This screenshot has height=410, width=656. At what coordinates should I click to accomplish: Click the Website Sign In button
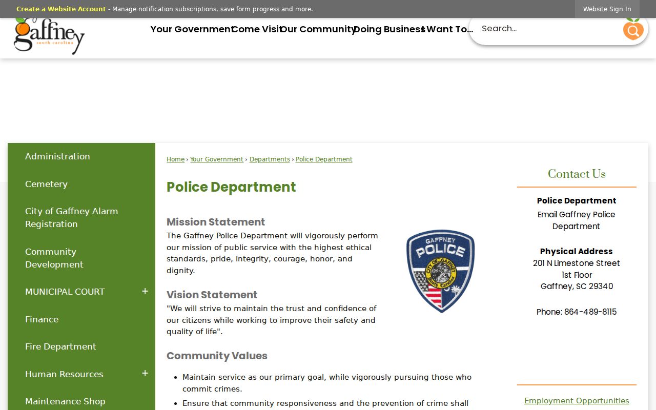click(x=607, y=9)
